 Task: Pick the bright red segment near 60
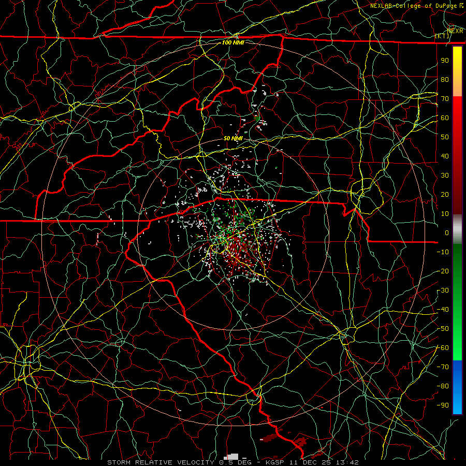pyautogui.click(x=457, y=111)
